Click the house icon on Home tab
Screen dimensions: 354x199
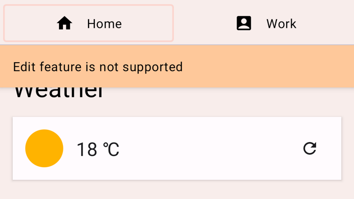coord(64,24)
